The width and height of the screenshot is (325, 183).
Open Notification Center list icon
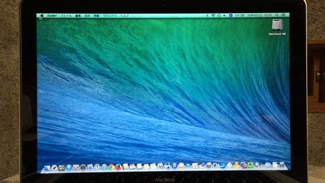(283, 15)
